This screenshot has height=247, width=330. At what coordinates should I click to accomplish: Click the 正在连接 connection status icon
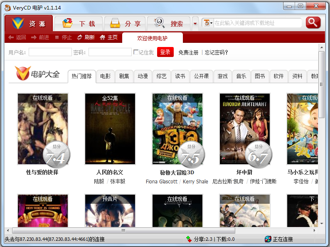[268, 239]
